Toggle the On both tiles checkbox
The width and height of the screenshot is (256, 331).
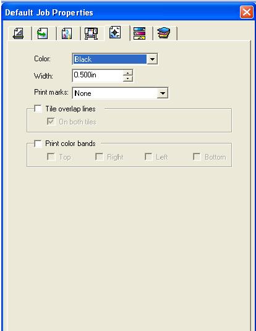coord(51,122)
